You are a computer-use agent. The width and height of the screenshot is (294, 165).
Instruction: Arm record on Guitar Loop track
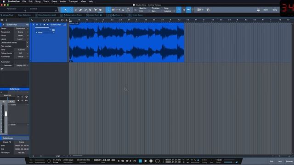click(44, 25)
